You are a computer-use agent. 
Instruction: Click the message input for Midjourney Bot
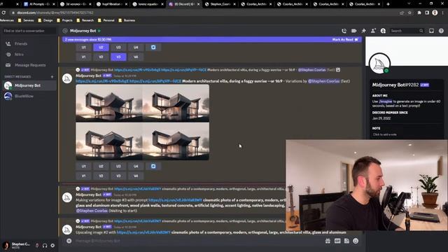197,241
